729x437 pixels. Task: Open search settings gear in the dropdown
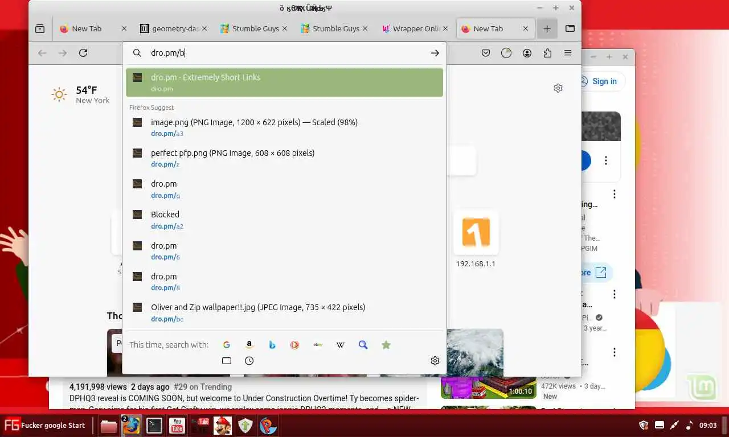click(x=435, y=361)
